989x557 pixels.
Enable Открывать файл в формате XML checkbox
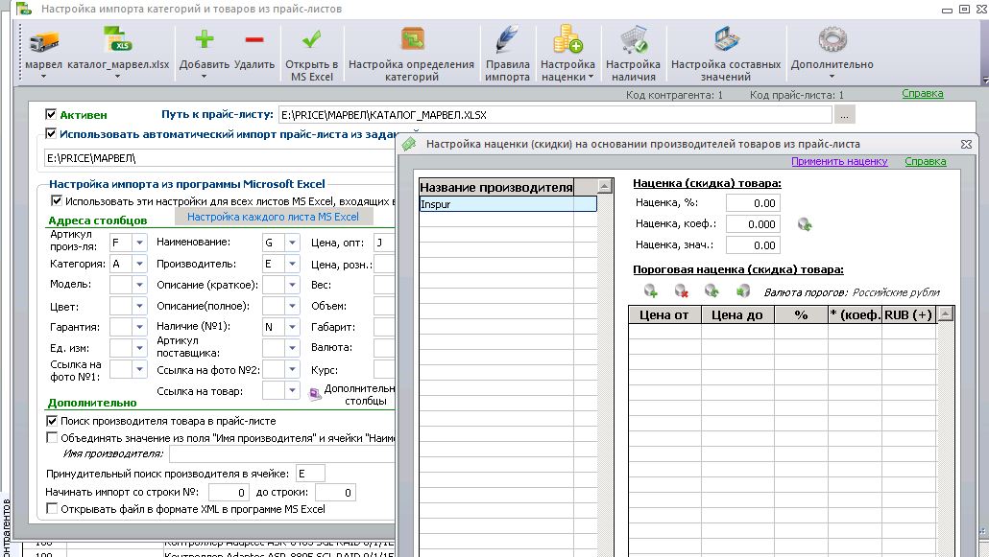click(53, 509)
